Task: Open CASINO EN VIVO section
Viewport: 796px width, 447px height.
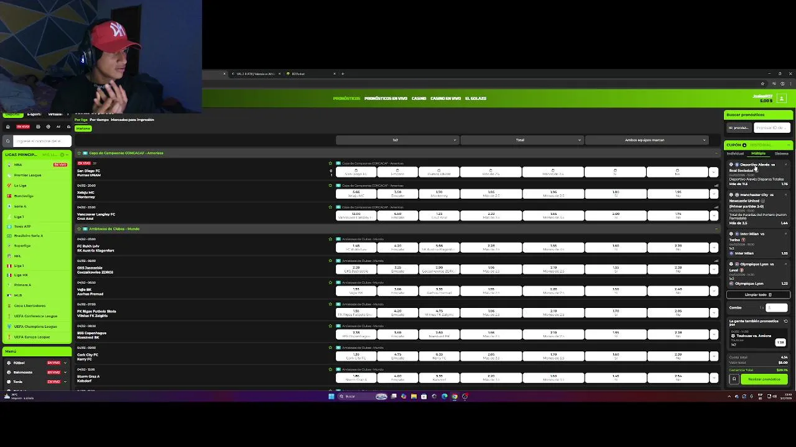Action: coord(445,98)
